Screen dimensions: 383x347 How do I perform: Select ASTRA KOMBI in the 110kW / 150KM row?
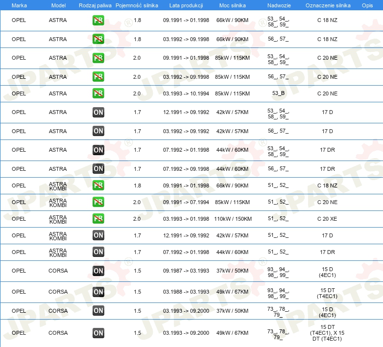[58, 219]
